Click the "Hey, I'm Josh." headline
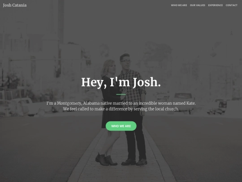This screenshot has width=242, height=182. point(121,82)
